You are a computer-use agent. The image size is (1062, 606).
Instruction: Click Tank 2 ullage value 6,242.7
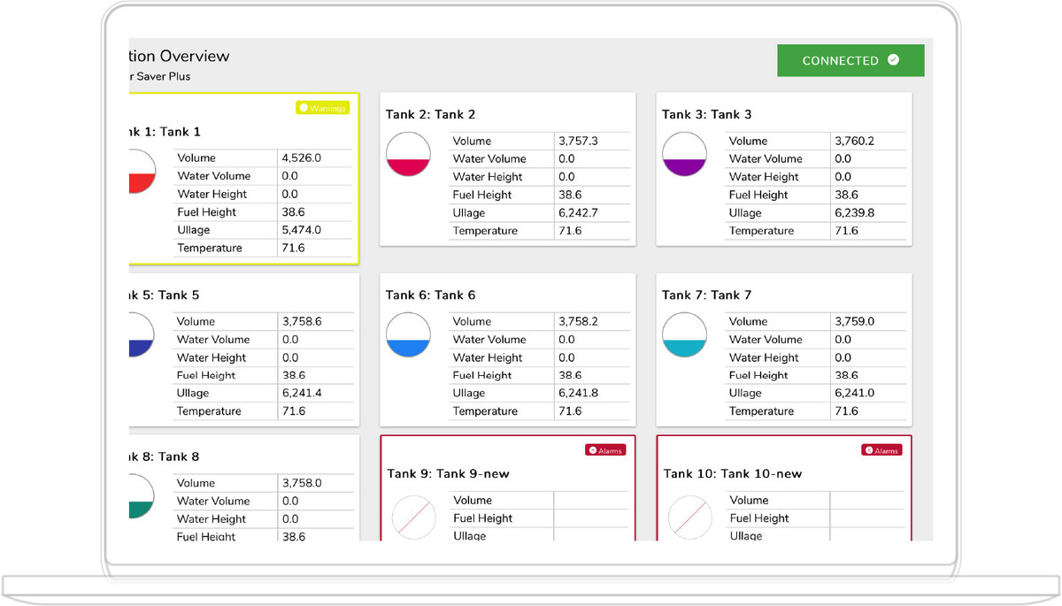pyautogui.click(x=578, y=212)
